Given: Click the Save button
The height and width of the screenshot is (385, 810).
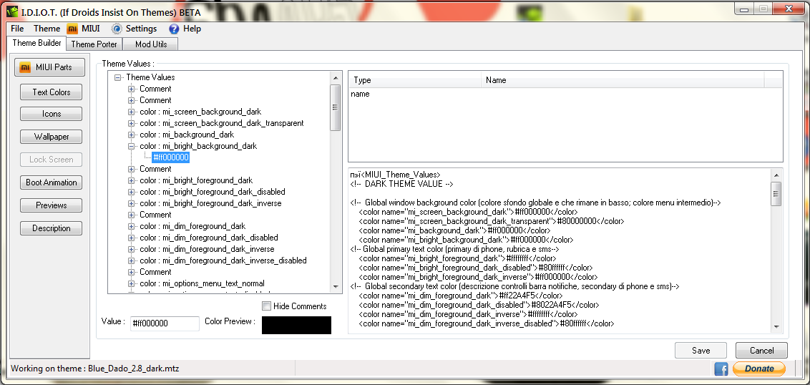Looking at the screenshot, I should [x=701, y=351].
